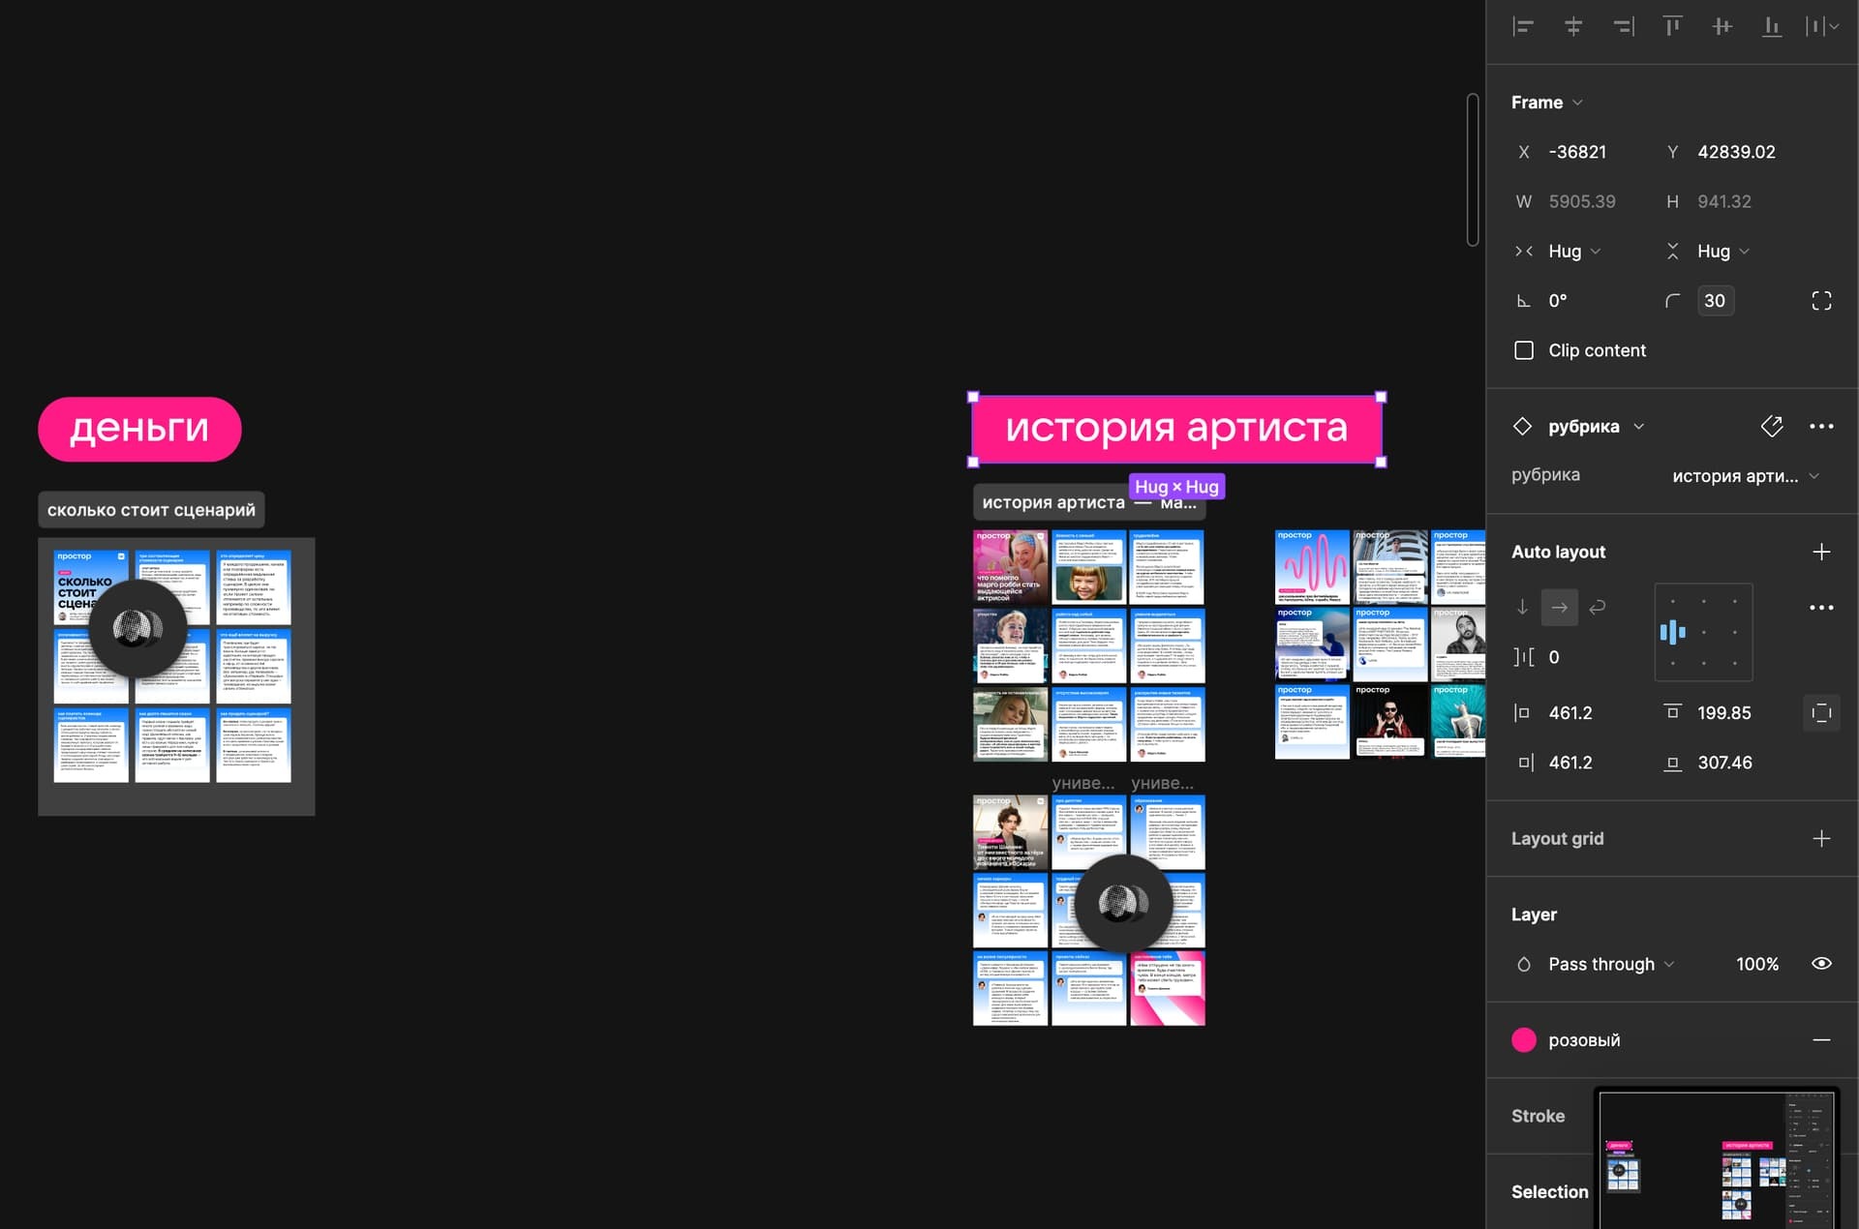Image resolution: width=1859 pixels, height=1229 pixels.
Task: Click the auto layout add icon
Action: (x=1822, y=553)
